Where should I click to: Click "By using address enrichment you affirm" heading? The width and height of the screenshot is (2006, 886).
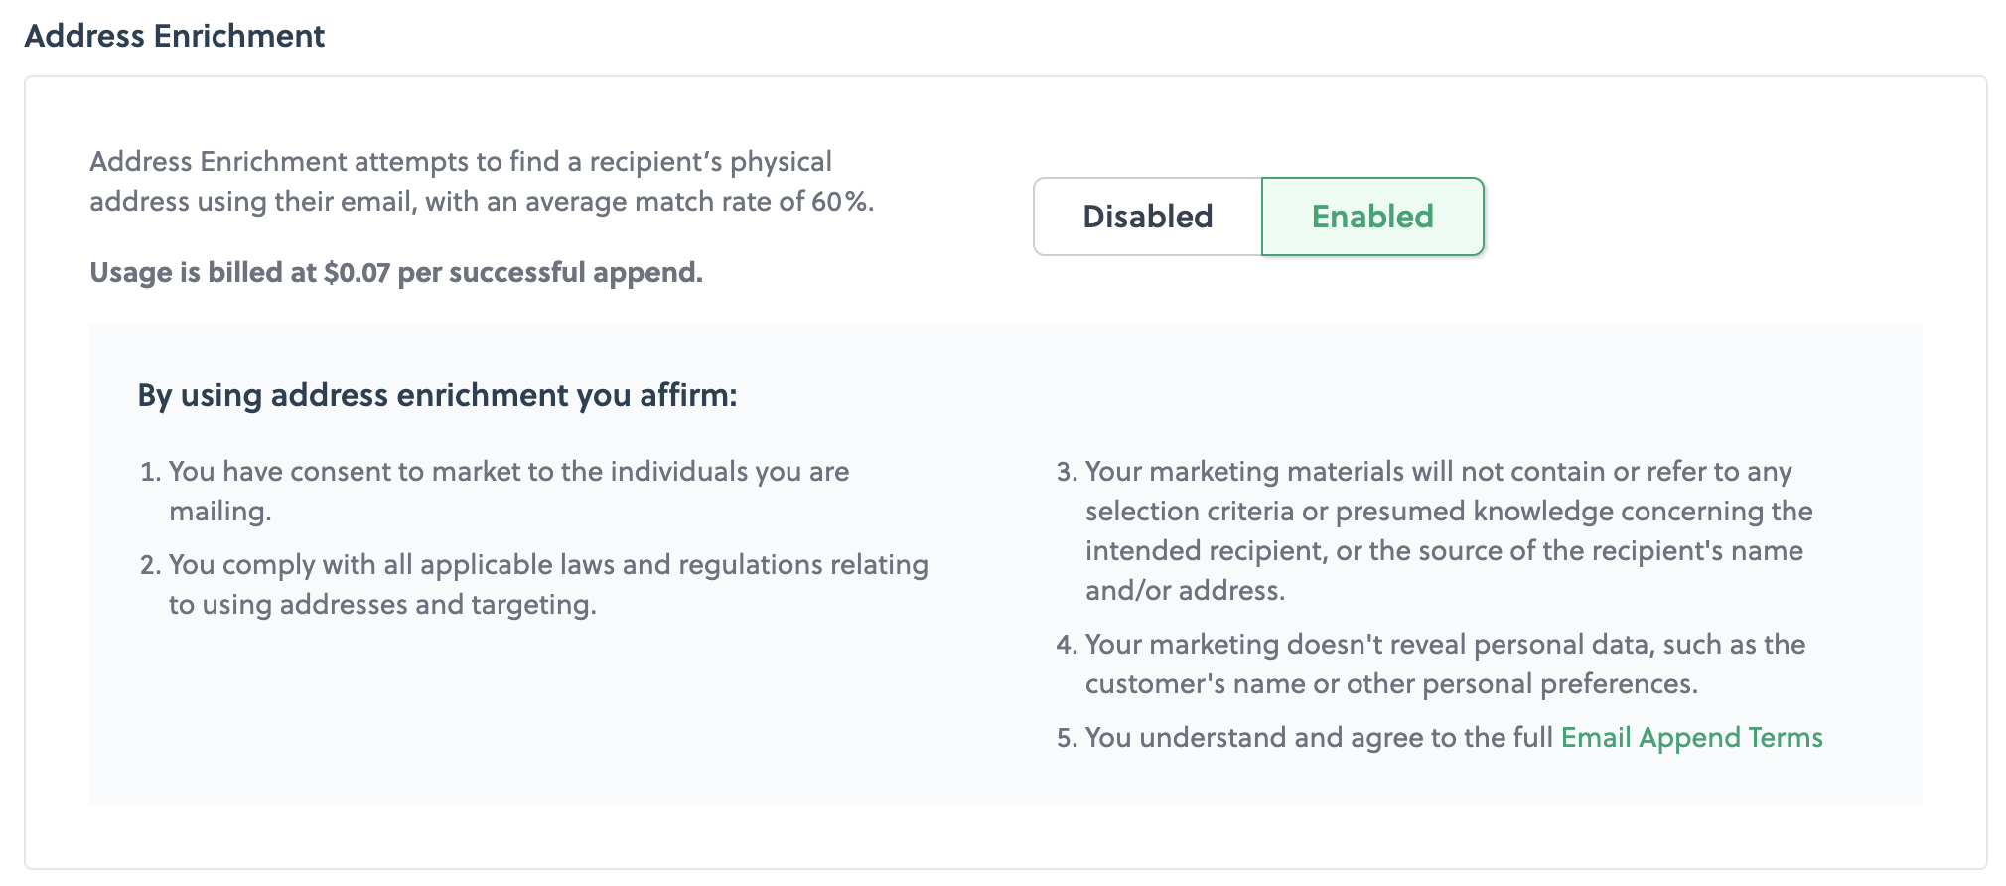click(x=437, y=395)
